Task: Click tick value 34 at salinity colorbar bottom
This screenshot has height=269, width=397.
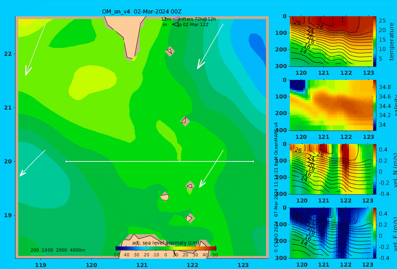Action: click(382, 125)
